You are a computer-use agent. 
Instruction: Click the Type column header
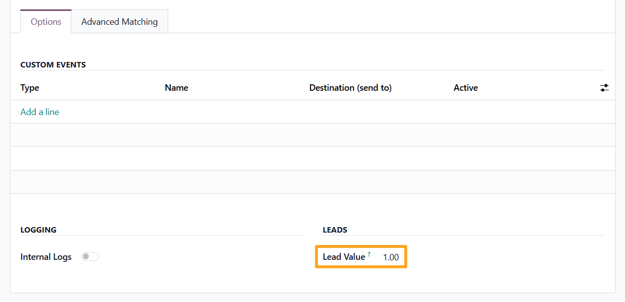pos(30,88)
